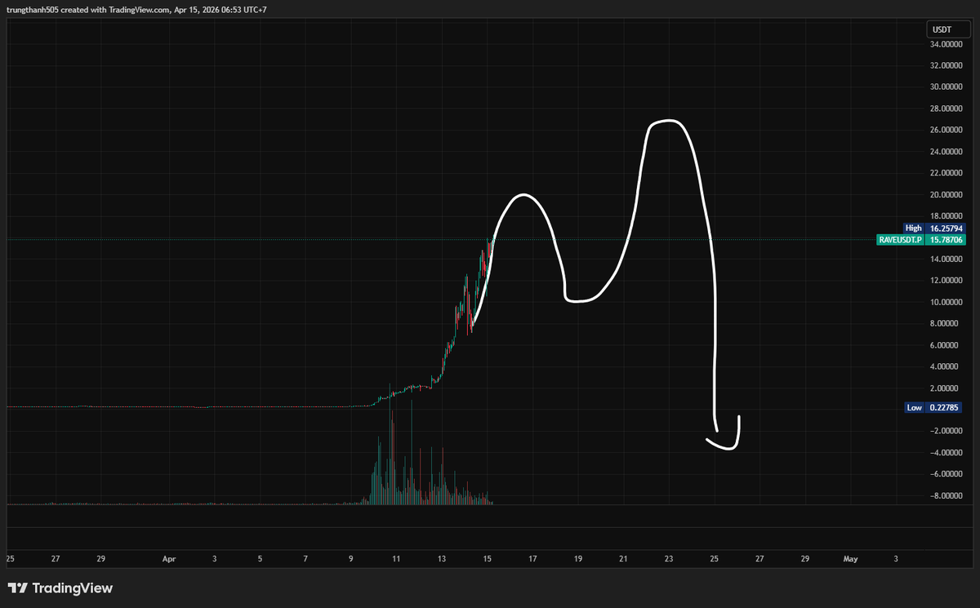Click the May label on time axis
Screen dimensions: 980x608
tap(850, 559)
